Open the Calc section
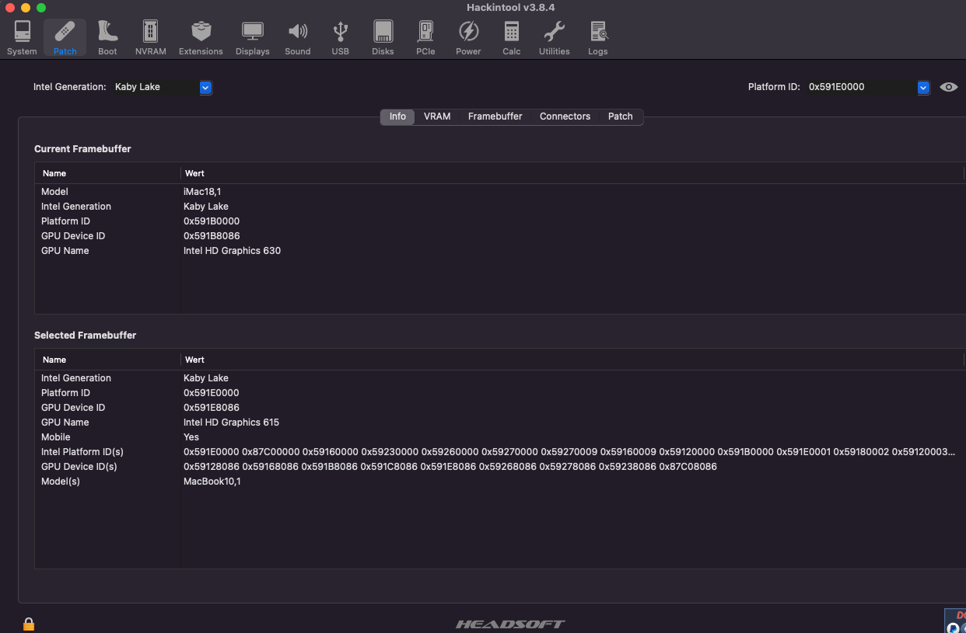966x633 pixels. (x=511, y=38)
